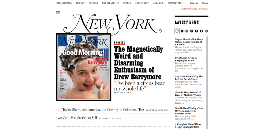The image size is (264, 129).
Task: Open Megan Thee Stallion LA Pride story
Action: 189,42
